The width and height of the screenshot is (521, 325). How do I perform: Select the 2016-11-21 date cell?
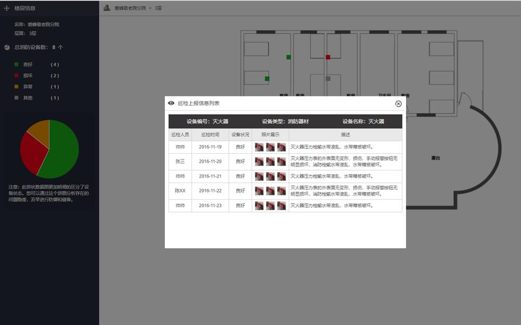pyautogui.click(x=210, y=176)
